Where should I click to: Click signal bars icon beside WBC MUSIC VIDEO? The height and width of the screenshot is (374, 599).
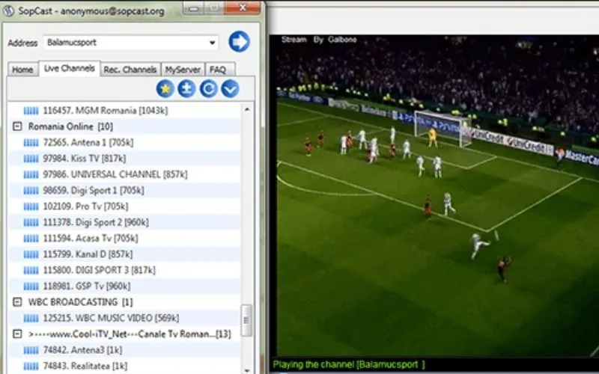pos(31,318)
